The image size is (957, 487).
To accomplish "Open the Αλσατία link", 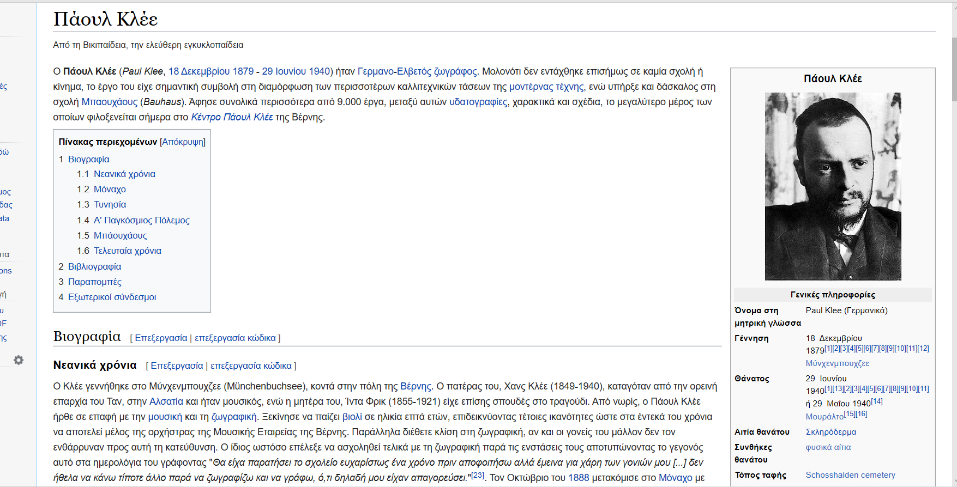I will click(166, 401).
